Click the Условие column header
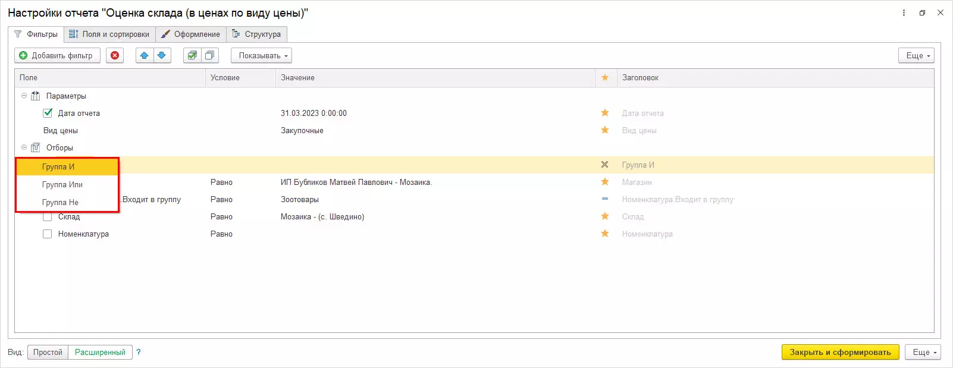The height and width of the screenshot is (368, 953). point(240,77)
